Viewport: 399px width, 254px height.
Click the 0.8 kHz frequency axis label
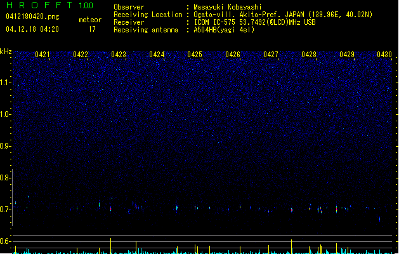(5, 178)
